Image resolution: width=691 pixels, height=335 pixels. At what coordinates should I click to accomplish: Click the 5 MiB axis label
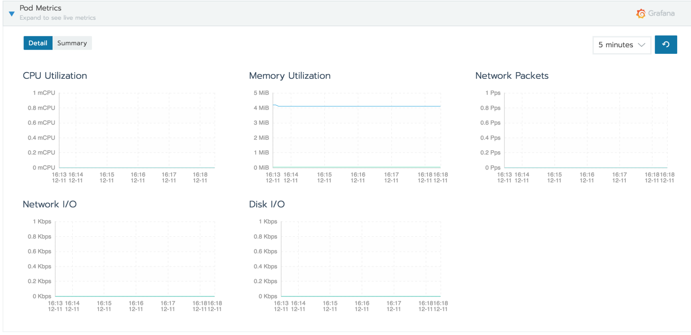pos(261,93)
